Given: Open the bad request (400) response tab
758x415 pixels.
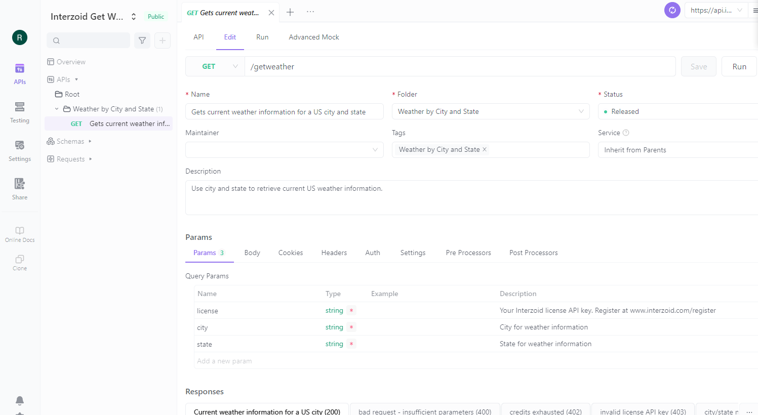Looking at the screenshot, I should 425,409.
